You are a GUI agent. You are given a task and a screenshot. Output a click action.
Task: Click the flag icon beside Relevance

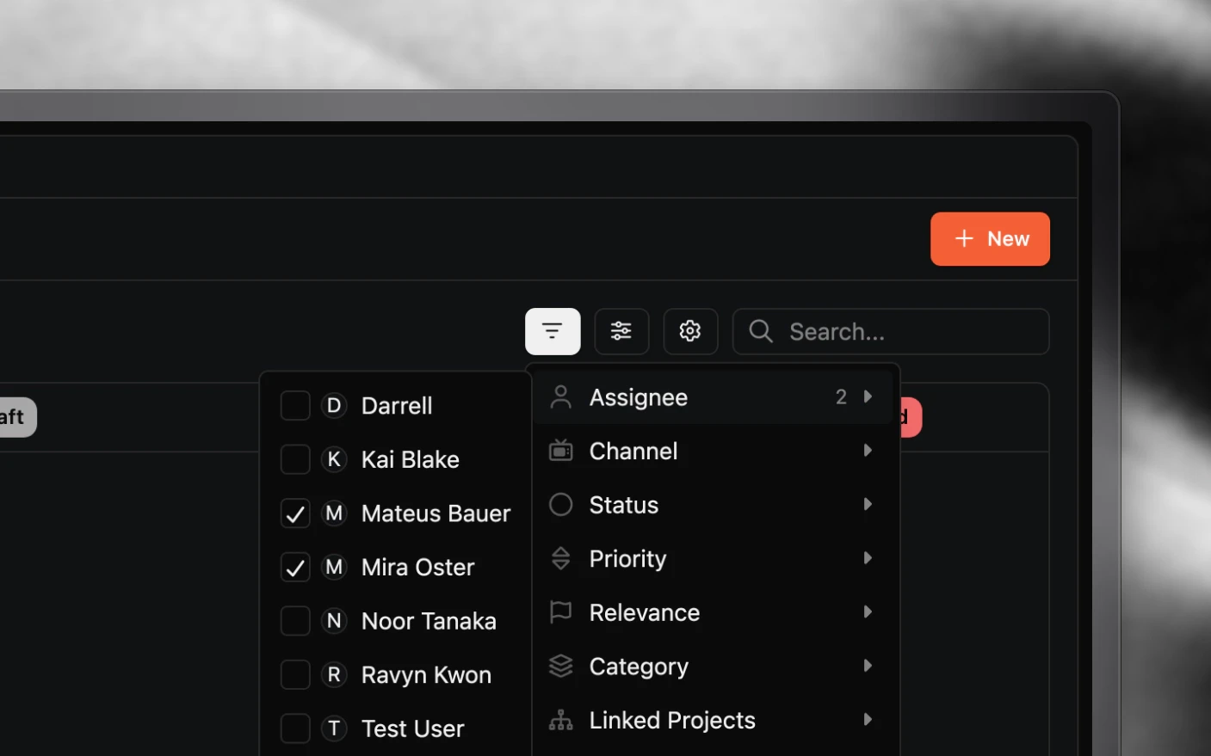(560, 612)
